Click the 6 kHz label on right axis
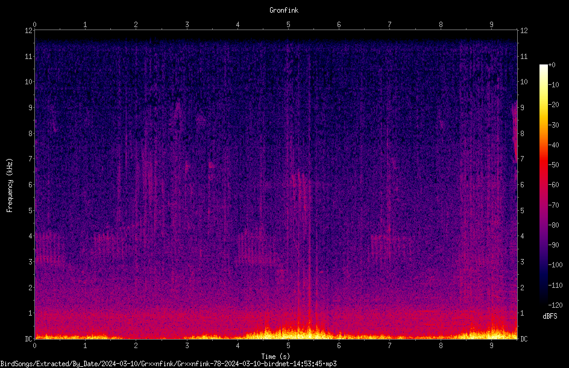Image resolution: width=569 pixels, height=368 pixels. (x=522, y=184)
